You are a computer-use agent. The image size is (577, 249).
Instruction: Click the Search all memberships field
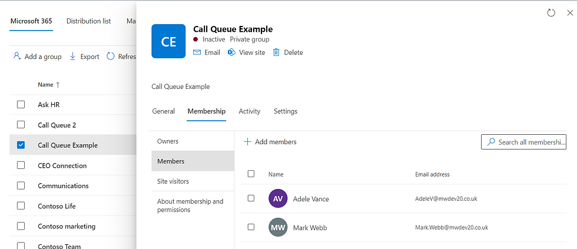coord(523,142)
